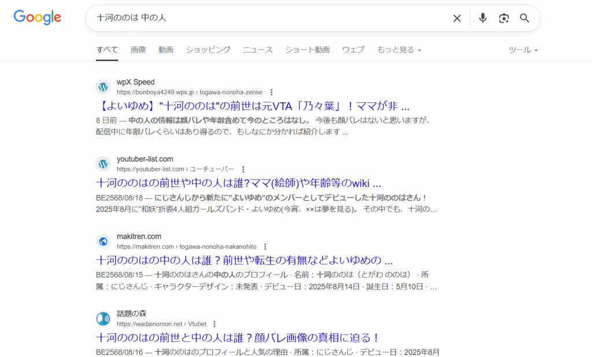The height and width of the screenshot is (357, 592).
Task: Click the makitren.com globe favicon
Action: 103,241
